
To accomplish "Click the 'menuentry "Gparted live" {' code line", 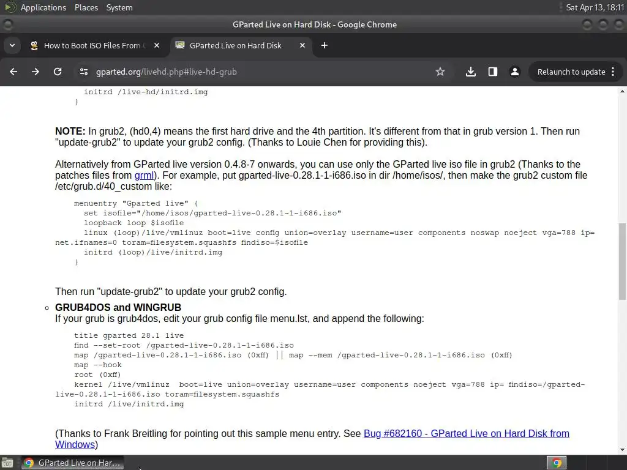I will pyautogui.click(x=136, y=203).
